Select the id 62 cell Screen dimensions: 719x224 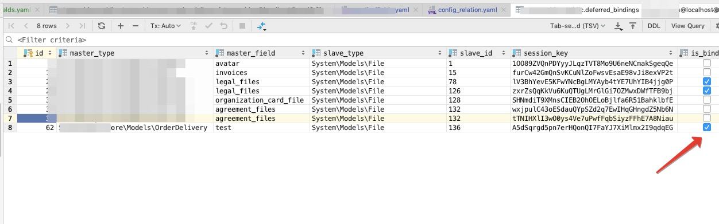(37, 127)
